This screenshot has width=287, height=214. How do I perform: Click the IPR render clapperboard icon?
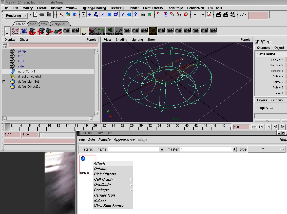pyautogui.click(x=226, y=15)
